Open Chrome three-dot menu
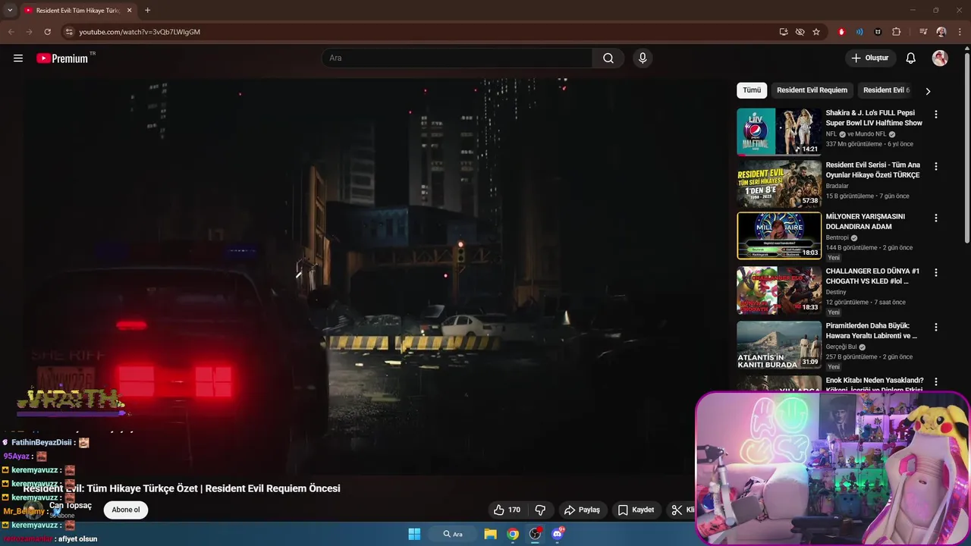The width and height of the screenshot is (971, 546). (960, 32)
